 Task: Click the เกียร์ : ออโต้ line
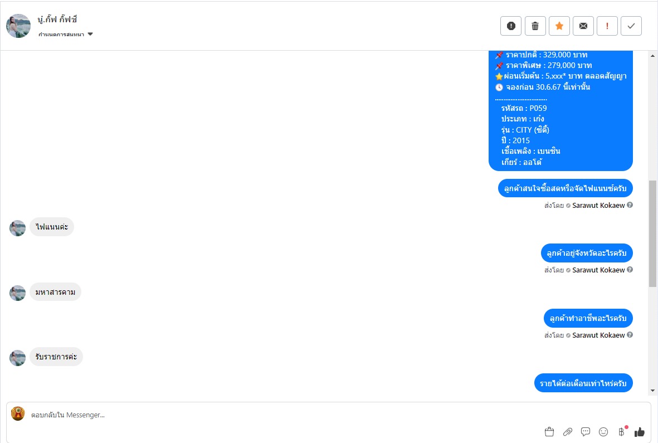pyautogui.click(x=521, y=162)
